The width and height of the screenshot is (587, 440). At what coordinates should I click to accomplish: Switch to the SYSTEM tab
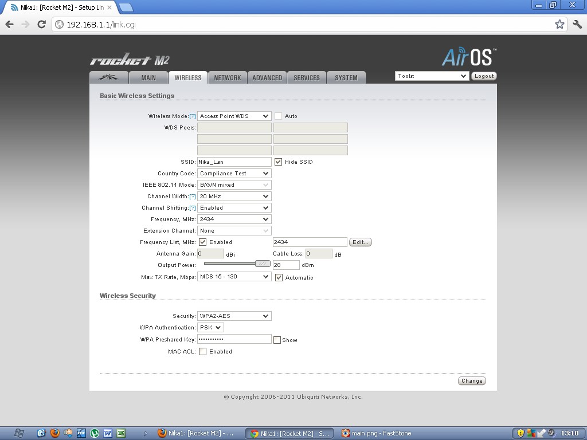click(346, 77)
